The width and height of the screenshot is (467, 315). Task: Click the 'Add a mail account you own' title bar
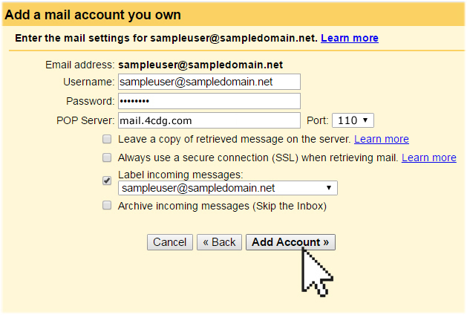pyautogui.click(x=233, y=15)
